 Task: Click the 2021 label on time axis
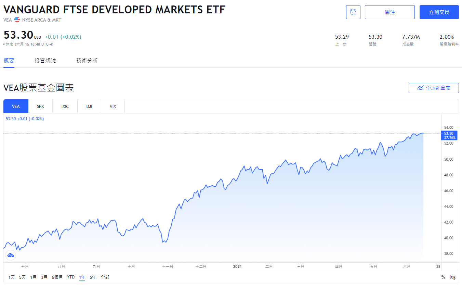(237, 266)
